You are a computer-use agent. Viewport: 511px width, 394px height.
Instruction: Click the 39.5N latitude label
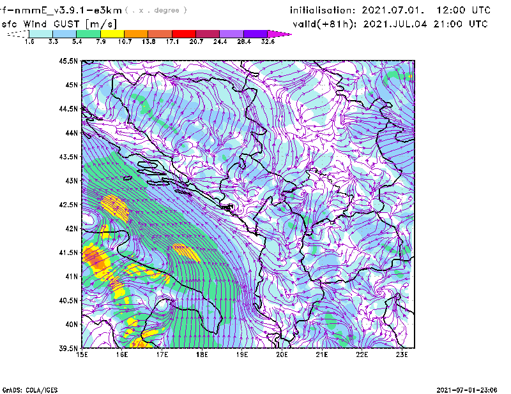68,349
